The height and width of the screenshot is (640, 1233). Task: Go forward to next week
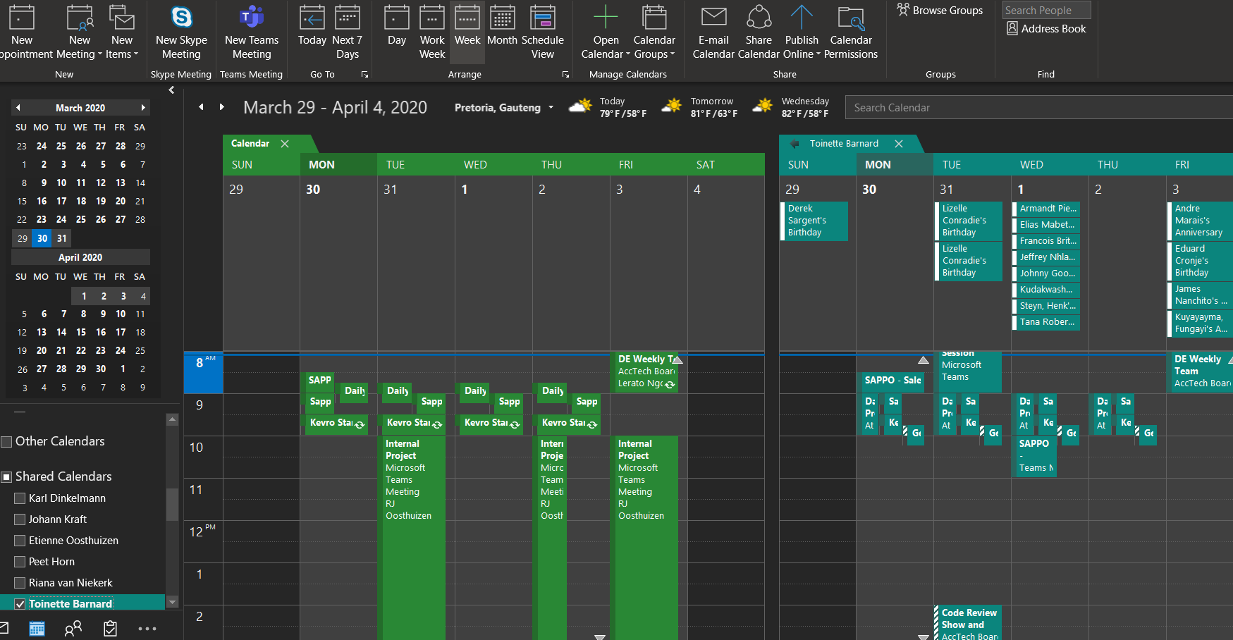point(221,107)
